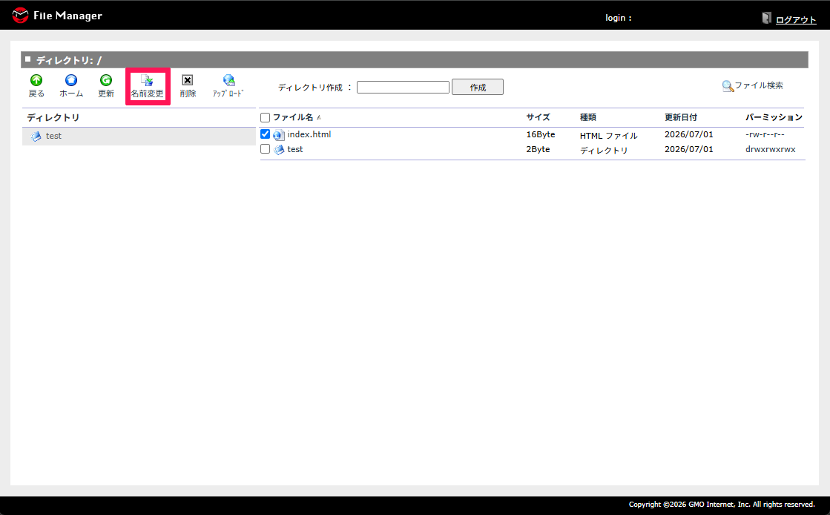830x515 pixels.
Task: Click the サイズ column header
Action: (x=538, y=117)
